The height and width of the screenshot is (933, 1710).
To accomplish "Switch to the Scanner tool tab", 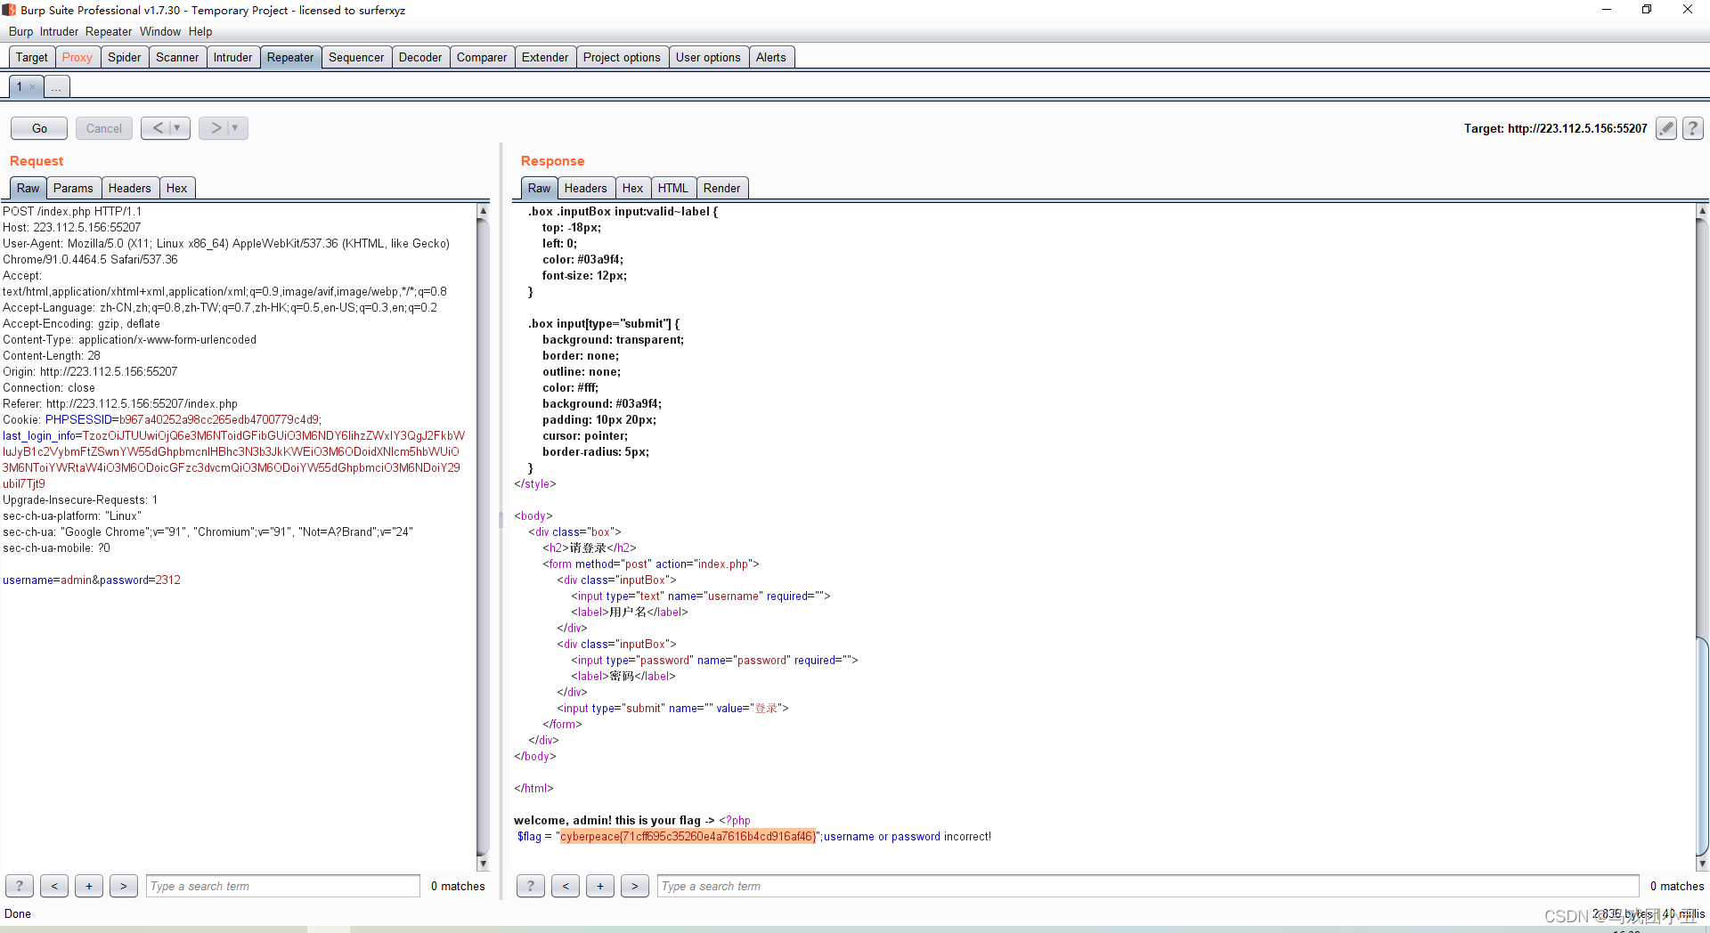I will [177, 57].
